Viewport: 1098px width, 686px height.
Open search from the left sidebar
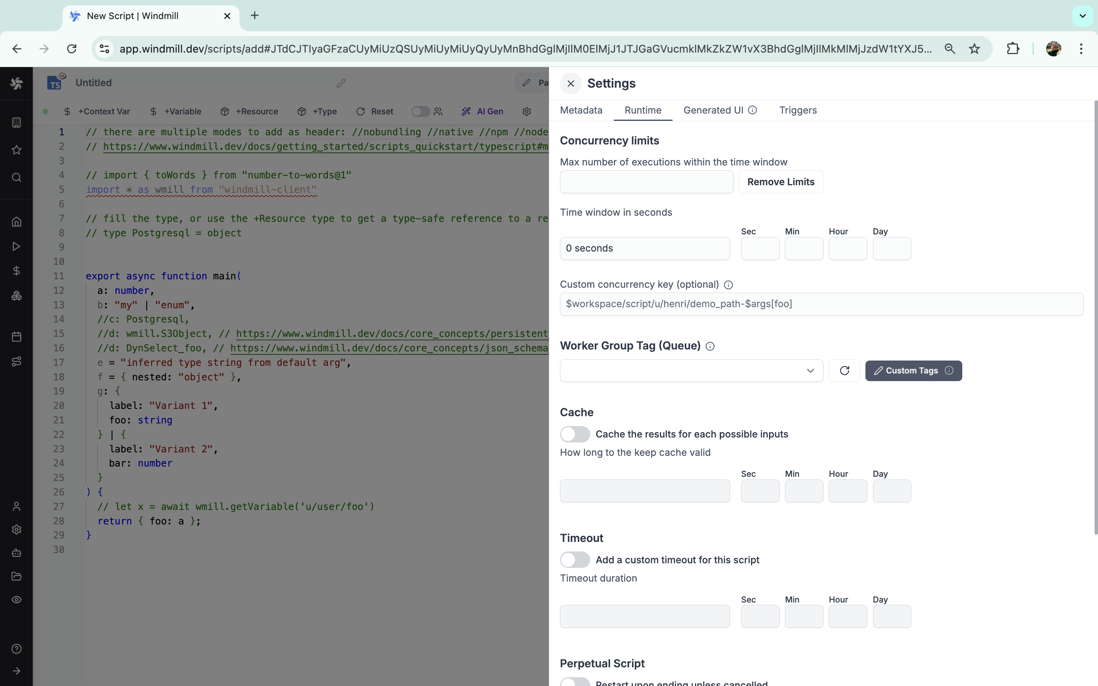click(x=17, y=177)
